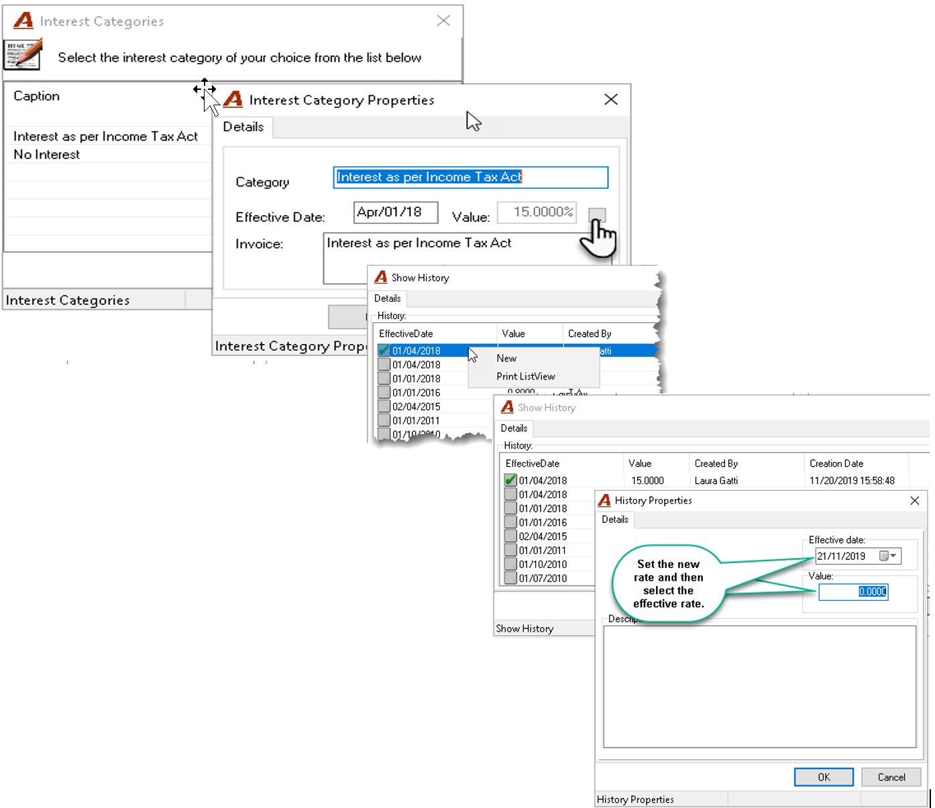
Task: Select "Interest as per Income Tax Act" in the Caption list
Action: [107, 136]
